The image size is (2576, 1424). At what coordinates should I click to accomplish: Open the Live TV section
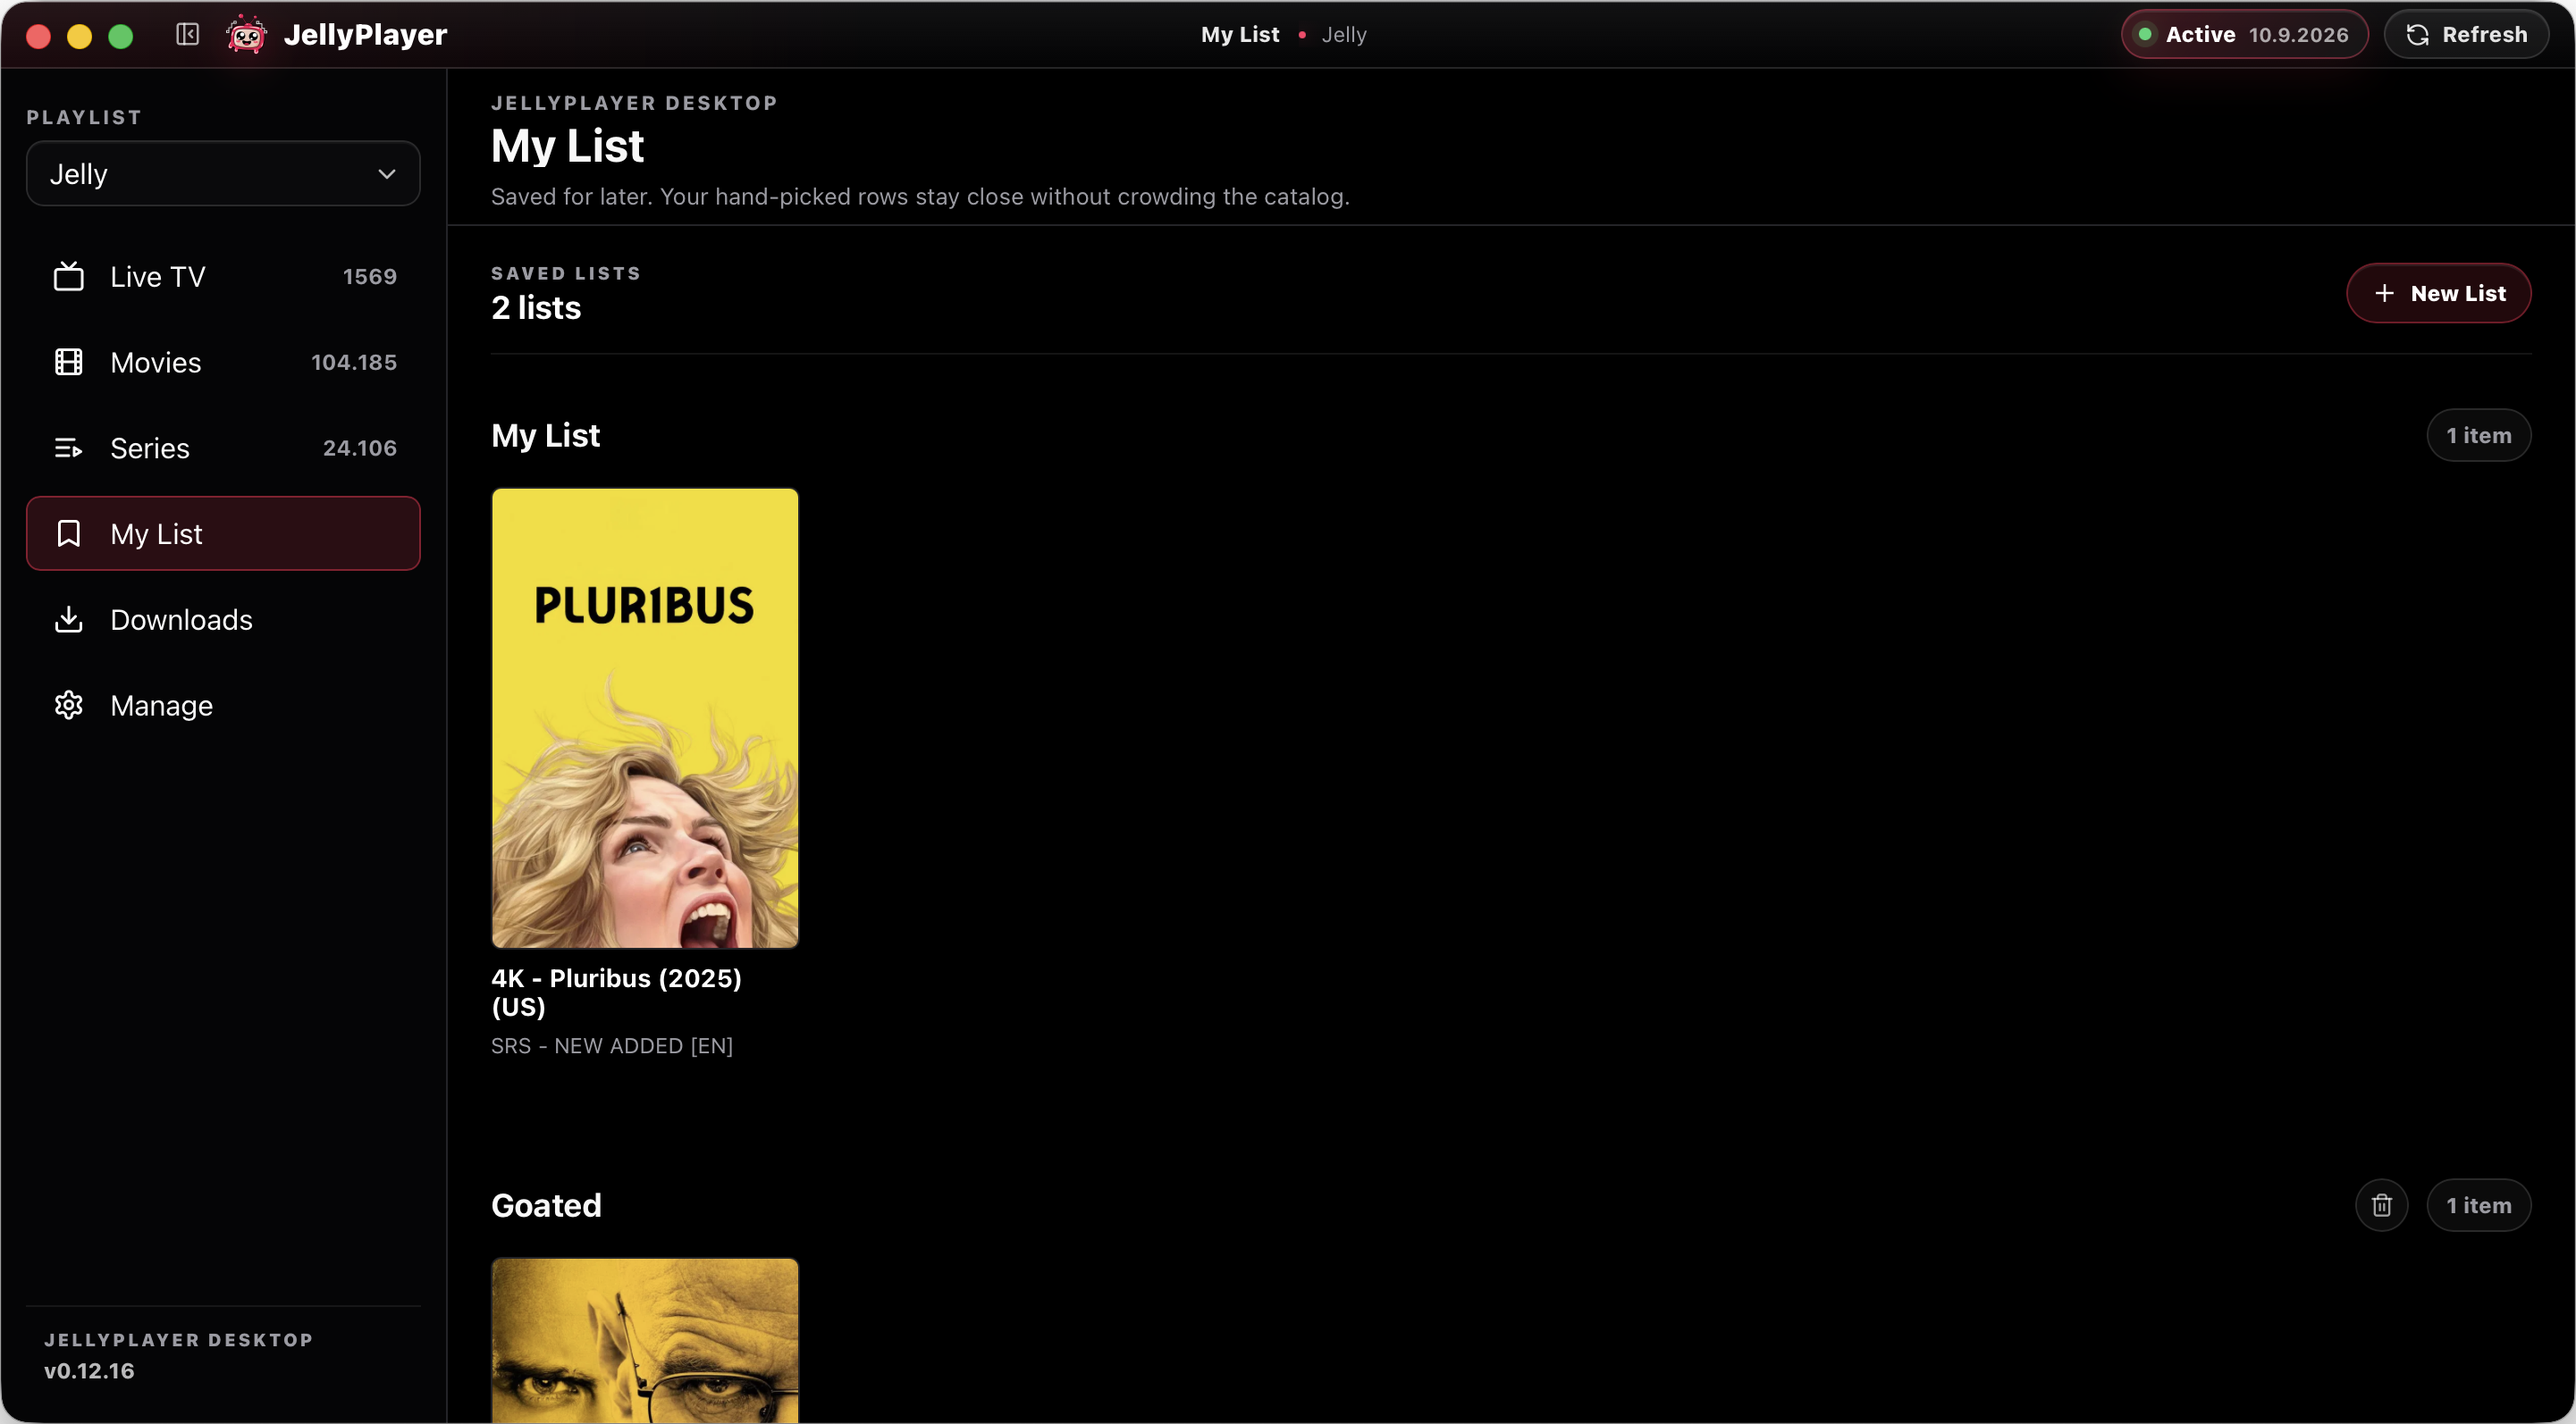pos(223,277)
